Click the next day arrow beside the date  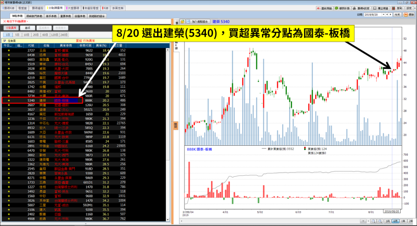coord(391,15)
